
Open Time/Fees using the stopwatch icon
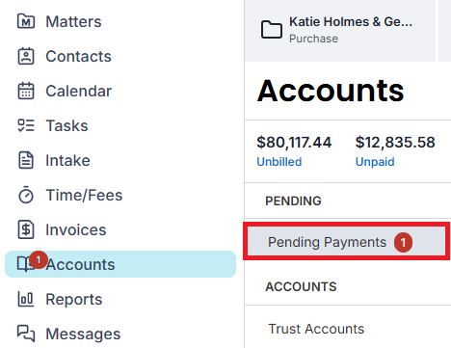[26, 195]
